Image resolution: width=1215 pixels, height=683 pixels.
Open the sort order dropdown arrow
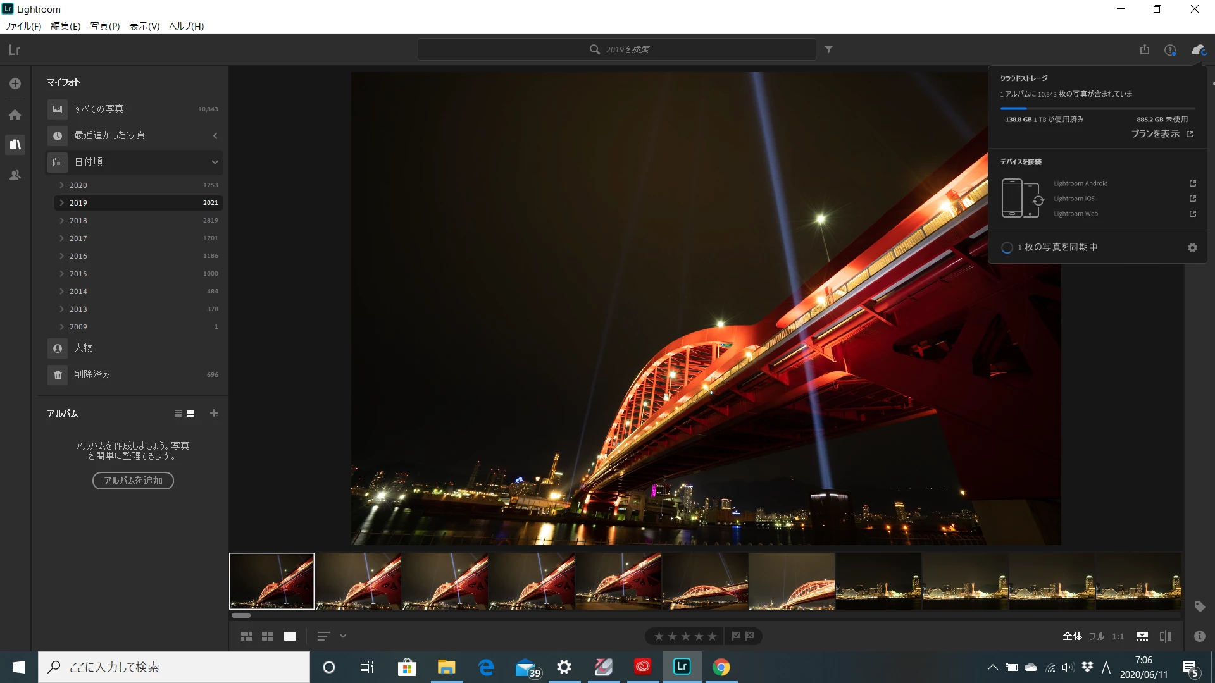coord(343,636)
